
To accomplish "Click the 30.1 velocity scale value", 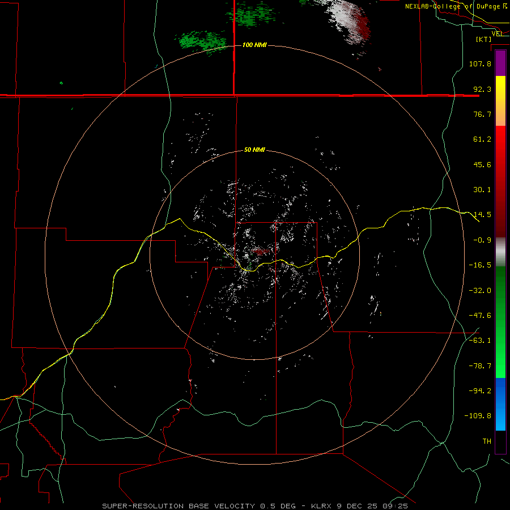I will (x=482, y=190).
